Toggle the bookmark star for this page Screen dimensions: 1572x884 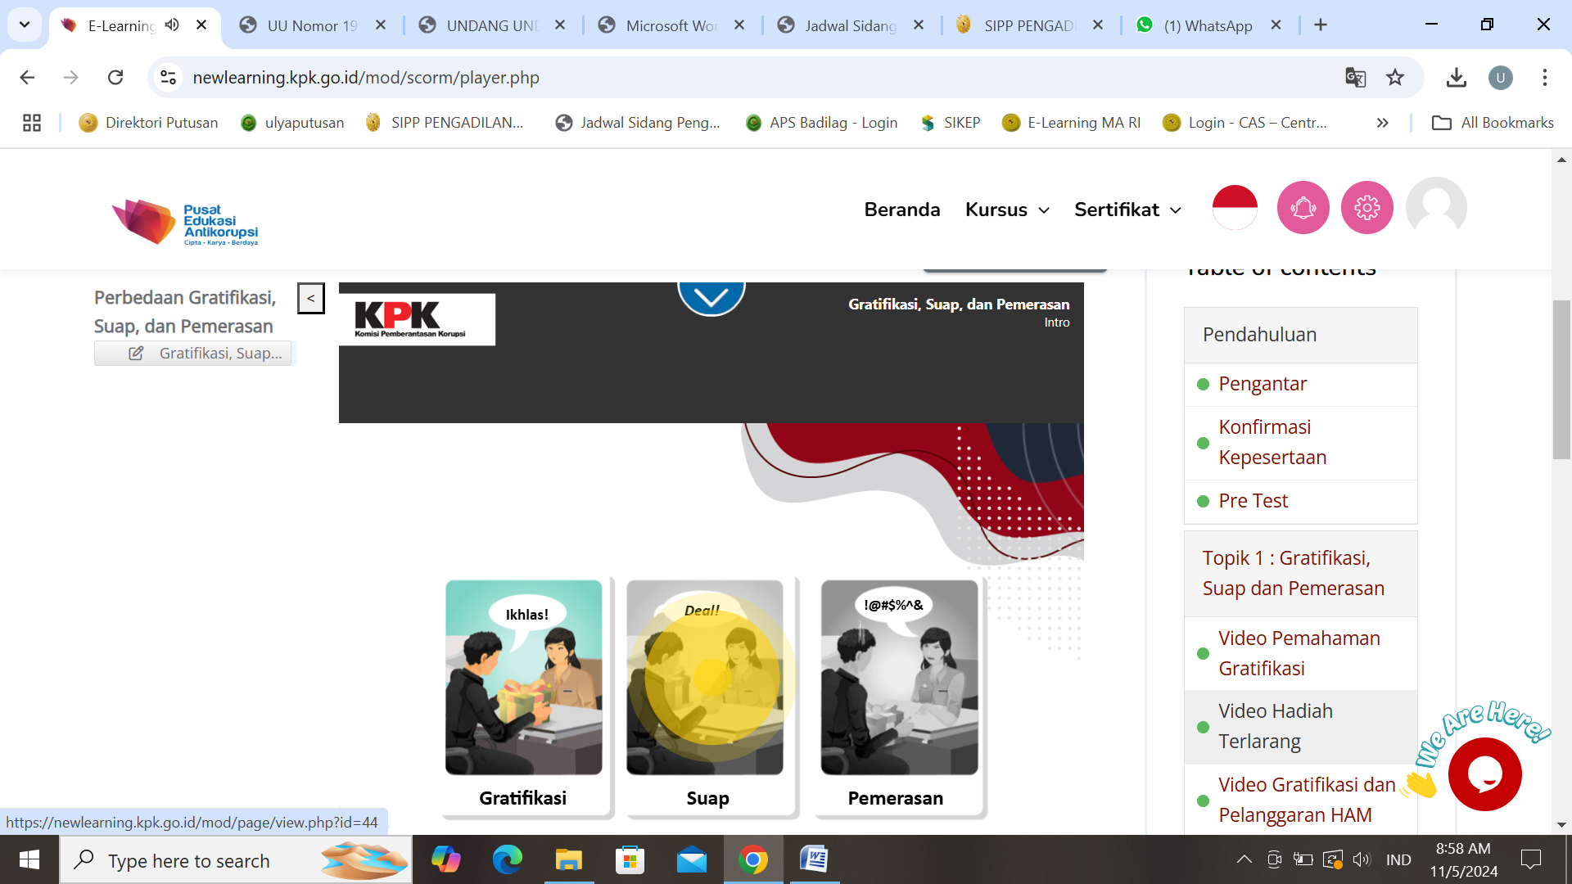1395,77
